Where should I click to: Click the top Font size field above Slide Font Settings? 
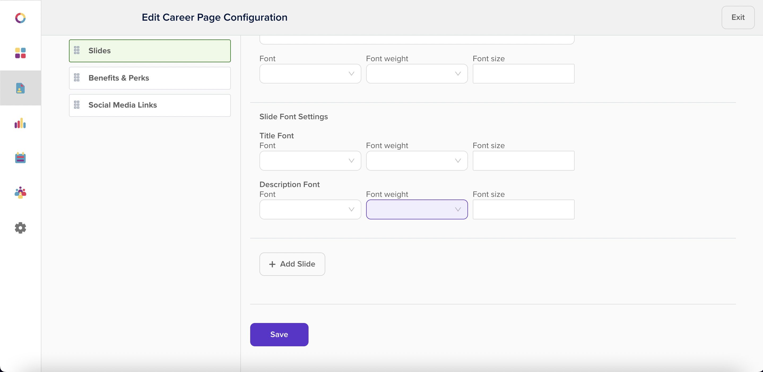pos(523,74)
